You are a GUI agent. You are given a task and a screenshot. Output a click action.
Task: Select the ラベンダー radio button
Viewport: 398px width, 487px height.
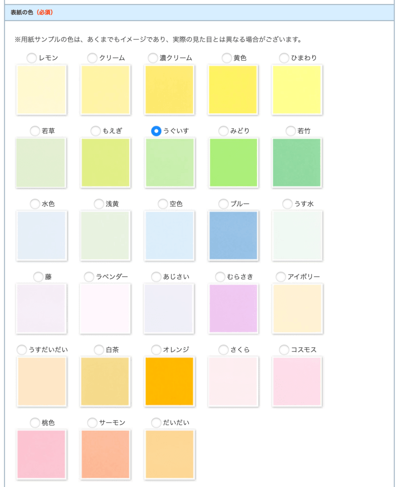(89, 277)
